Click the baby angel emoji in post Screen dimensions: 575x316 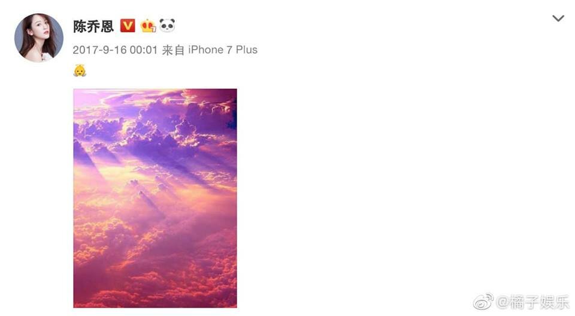tap(80, 71)
